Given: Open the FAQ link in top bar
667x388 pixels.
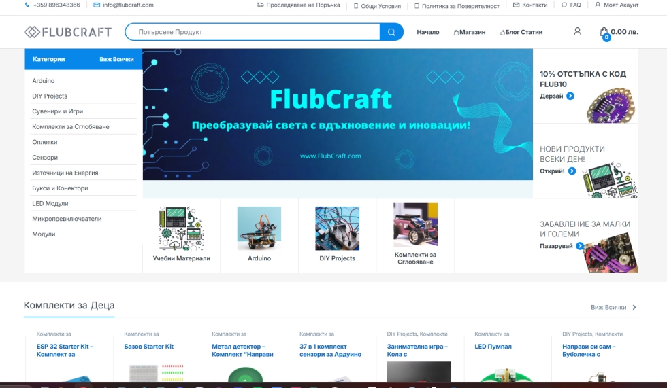Looking at the screenshot, I should pos(571,5).
